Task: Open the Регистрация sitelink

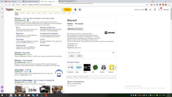Action: (45, 45)
